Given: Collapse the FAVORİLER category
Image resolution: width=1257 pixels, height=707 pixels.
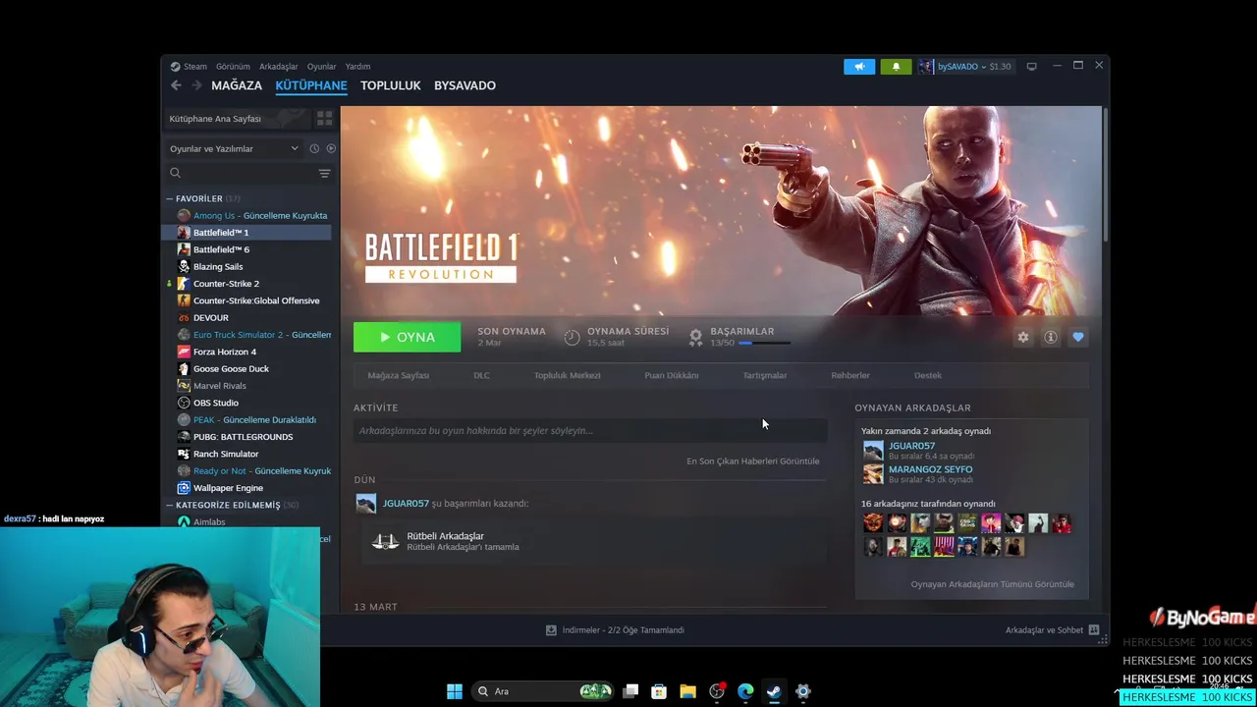Looking at the screenshot, I should click(x=169, y=198).
